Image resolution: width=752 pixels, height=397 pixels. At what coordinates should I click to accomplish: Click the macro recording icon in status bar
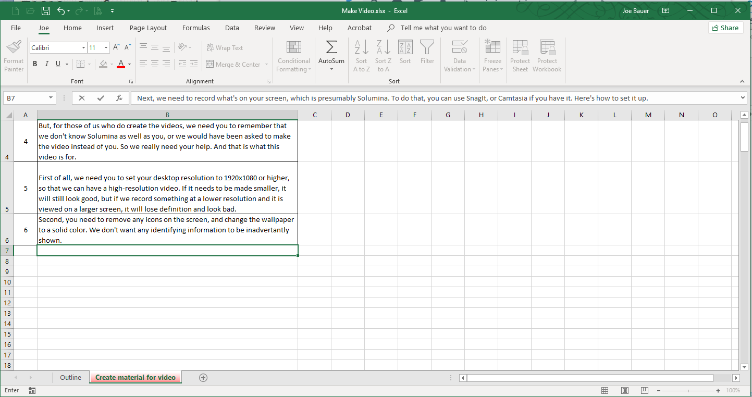(x=32, y=390)
